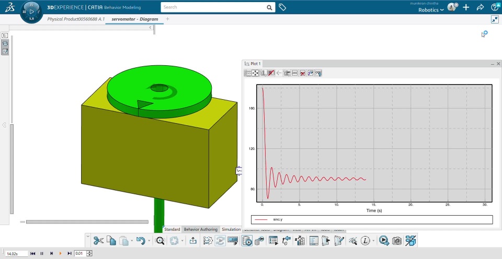Click the vertical scrollbar on left panel
Viewport: 502px width, 259px height.
[x=12, y=169]
